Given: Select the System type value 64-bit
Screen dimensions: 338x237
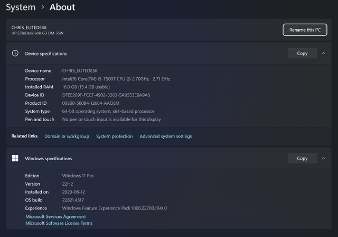Looking at the screenshot, I should (x=108, y=112).
